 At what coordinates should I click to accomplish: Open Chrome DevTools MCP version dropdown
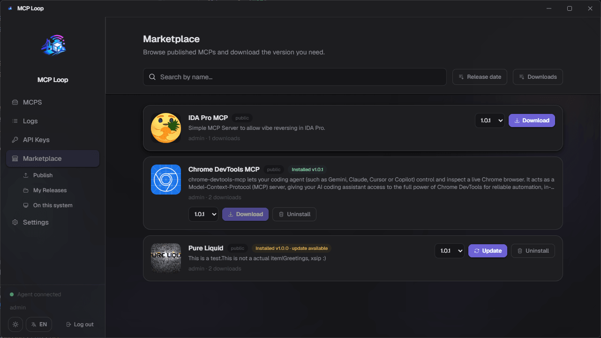point(203,214)
